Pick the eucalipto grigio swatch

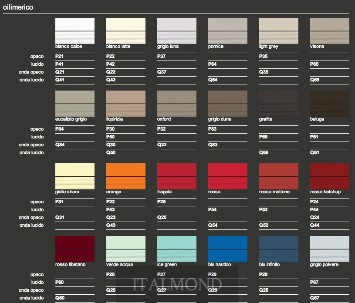pos(75,104)
